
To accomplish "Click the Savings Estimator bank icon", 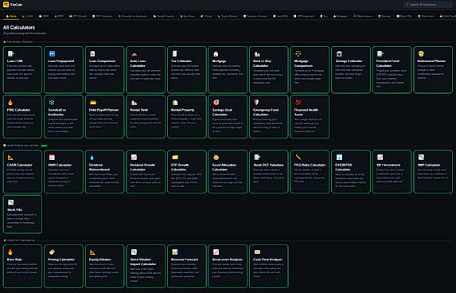I will pyautogui.click(x=339, y=54).
